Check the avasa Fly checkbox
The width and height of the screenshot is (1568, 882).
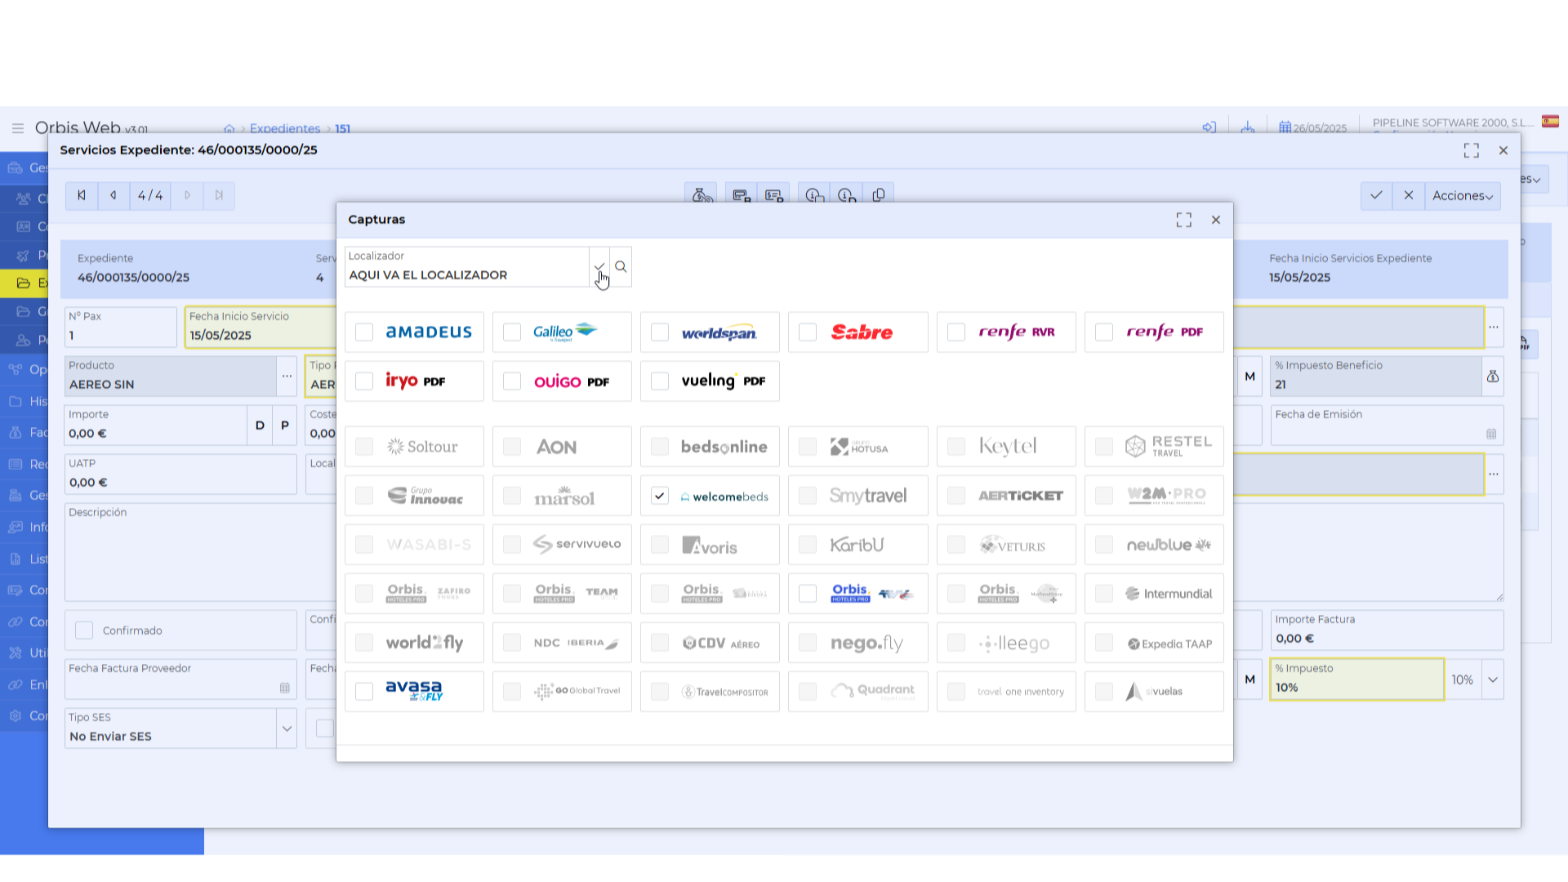click(x=364, y=692)
